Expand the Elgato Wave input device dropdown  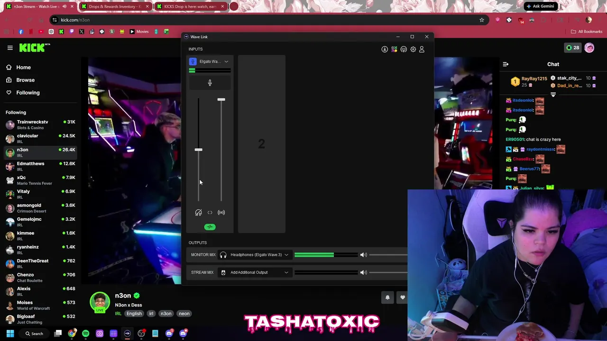click(x=226, y=62)
